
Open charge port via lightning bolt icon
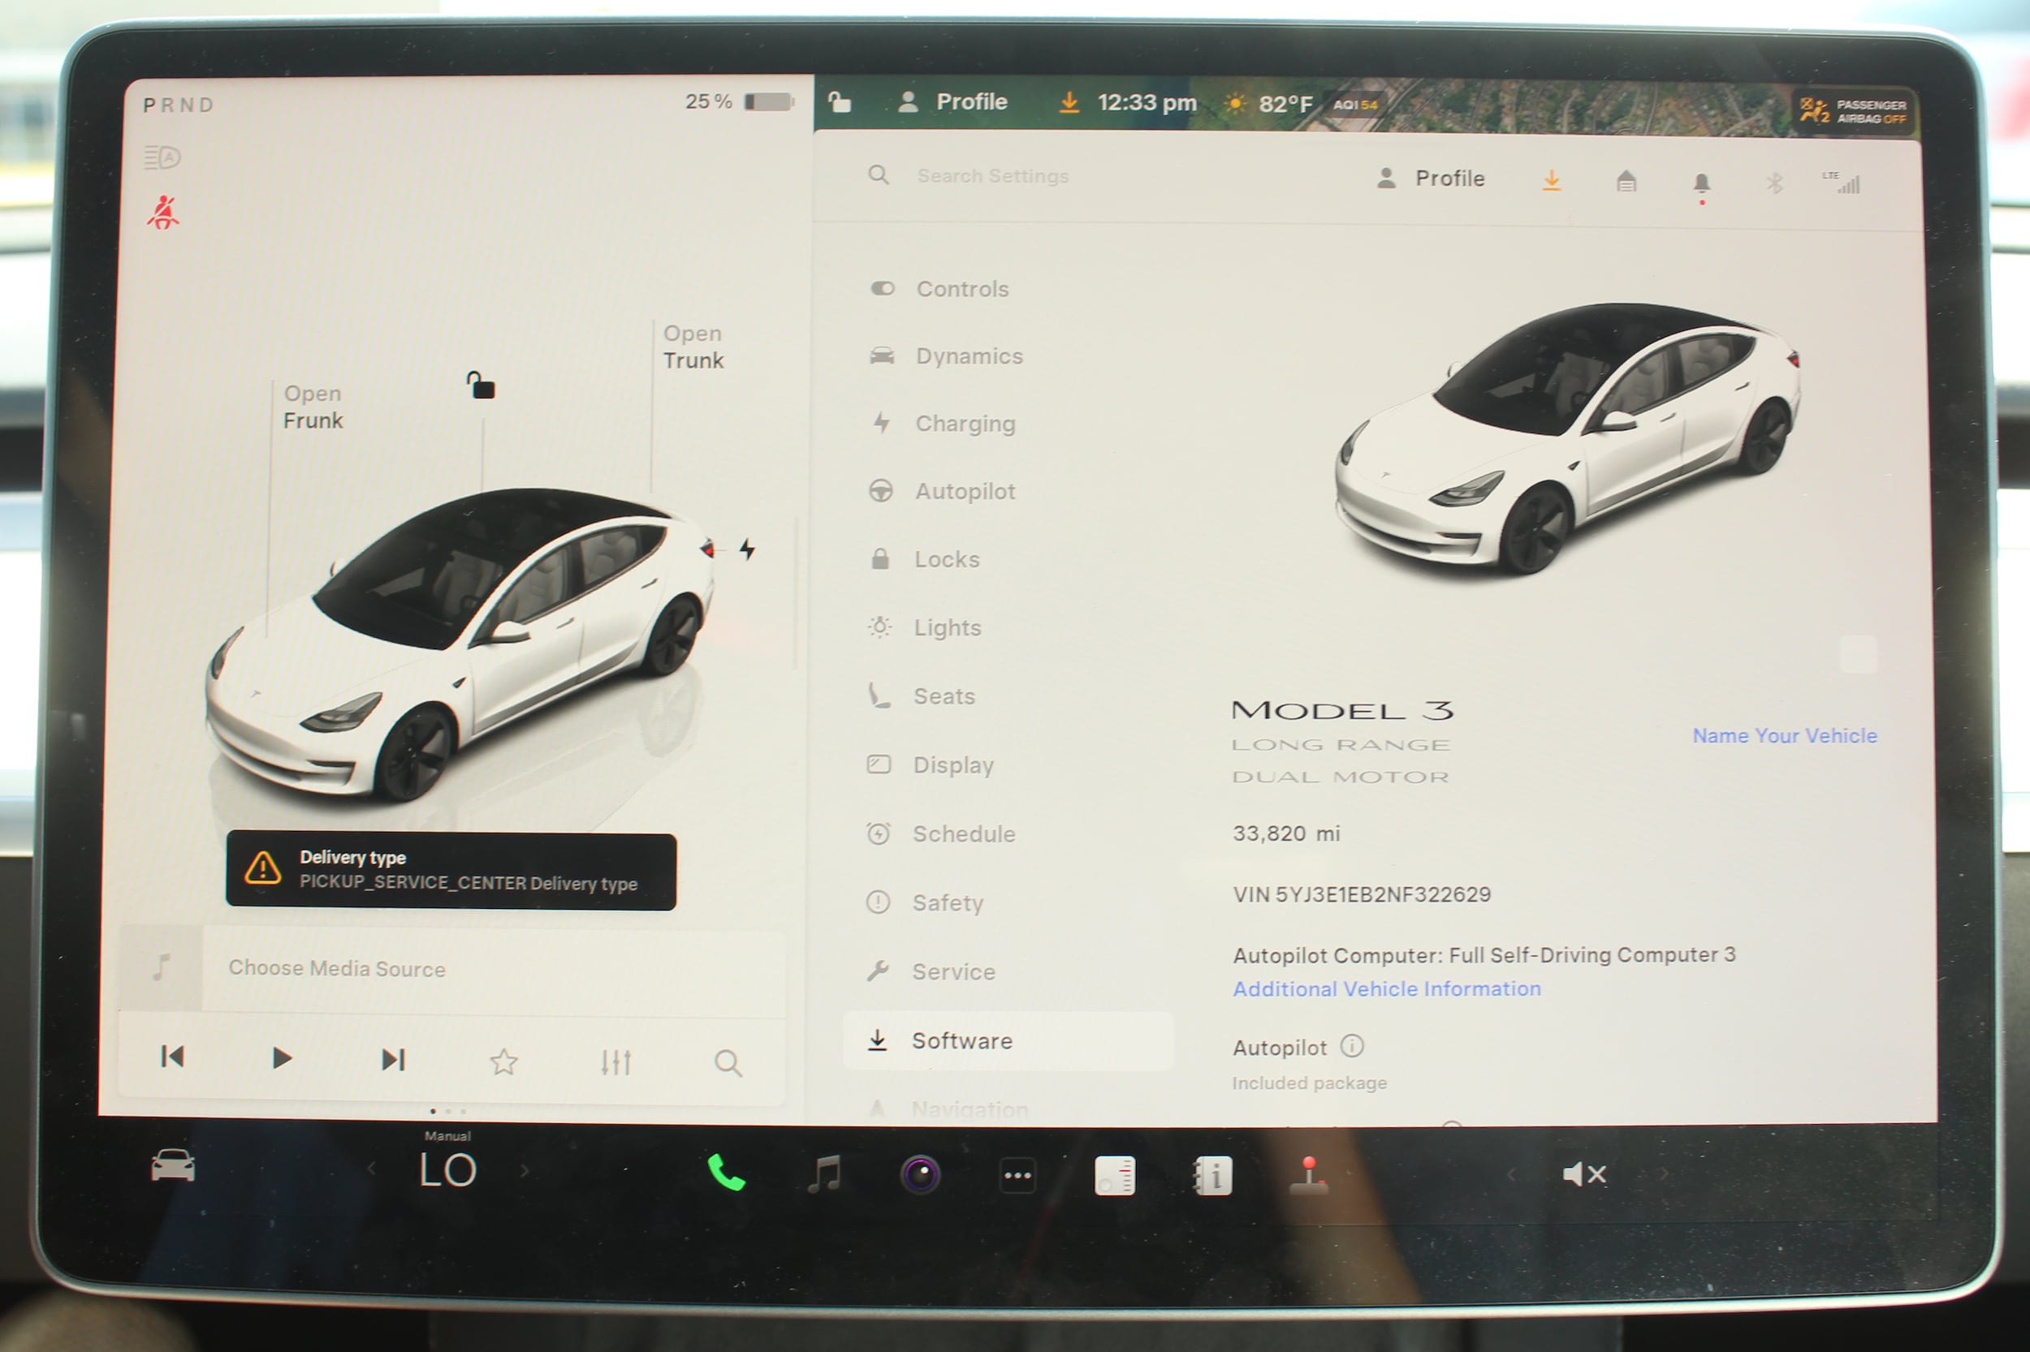click(x=747, y=549)
